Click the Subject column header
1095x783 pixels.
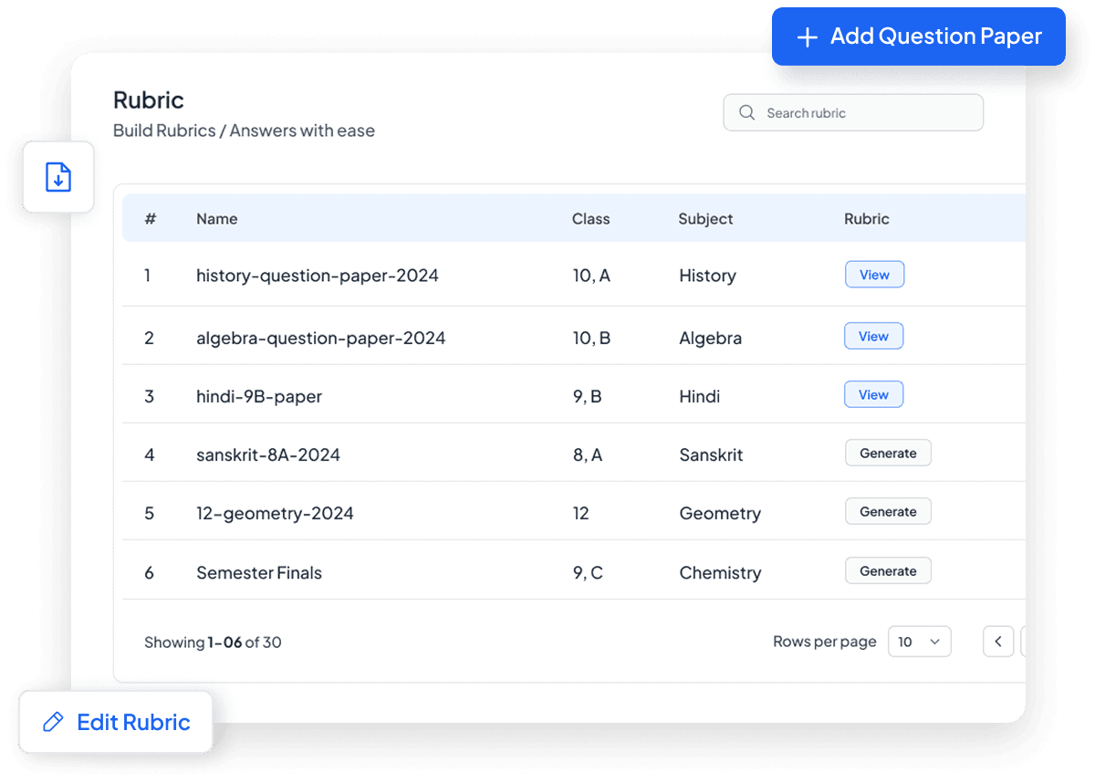click(x=705, y=219)
